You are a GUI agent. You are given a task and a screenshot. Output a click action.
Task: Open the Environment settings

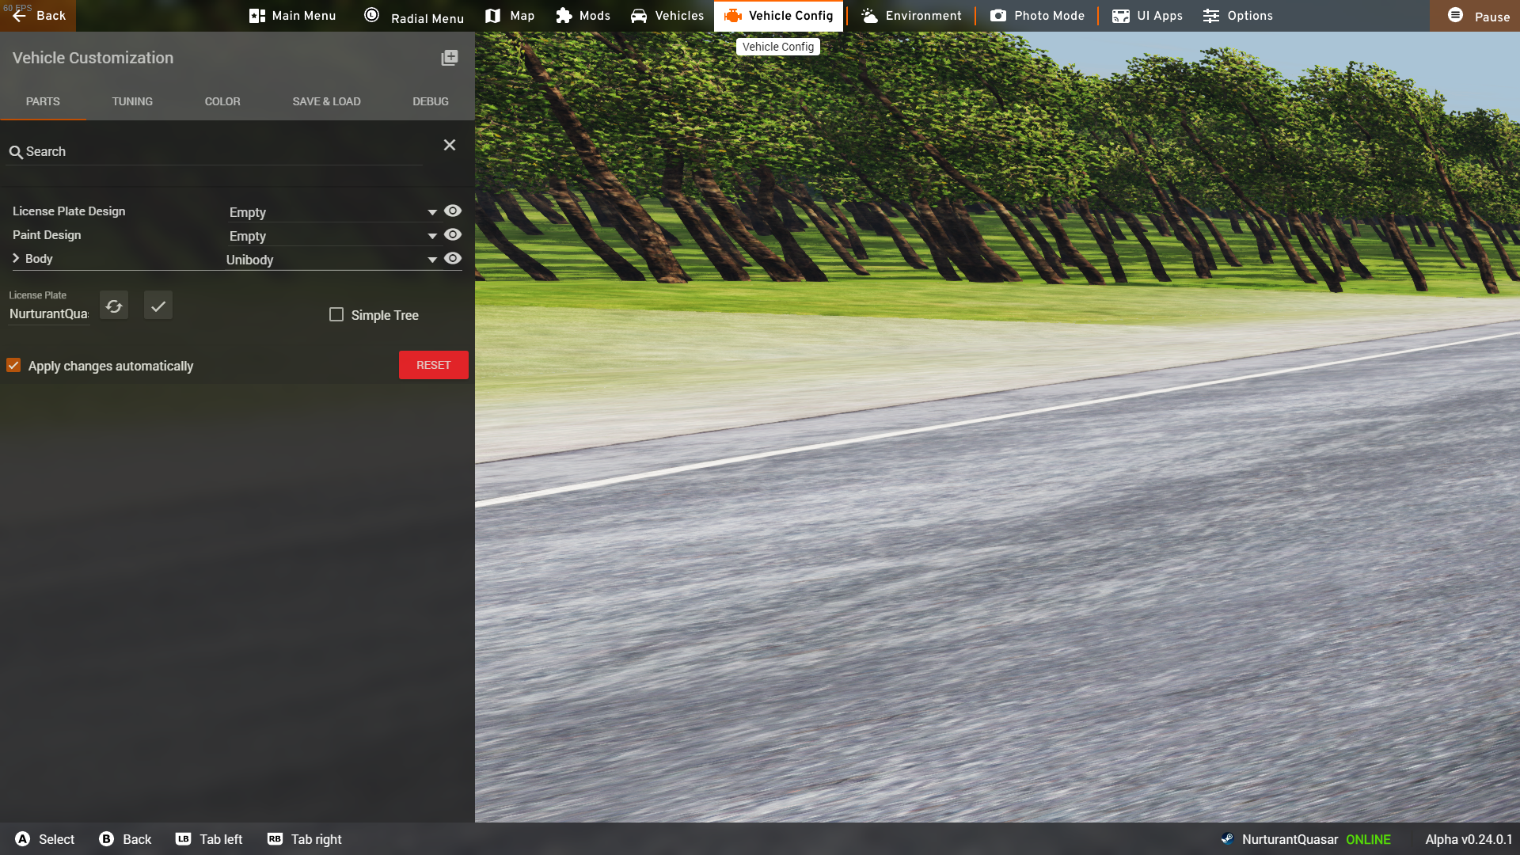click(911, 16)
